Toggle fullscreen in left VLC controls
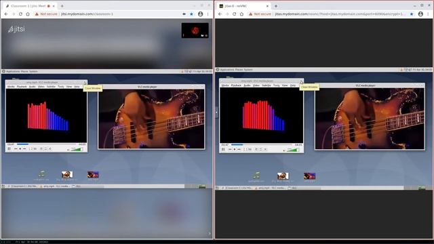This screenshot has width=434, height=244. tap(31, 149)
